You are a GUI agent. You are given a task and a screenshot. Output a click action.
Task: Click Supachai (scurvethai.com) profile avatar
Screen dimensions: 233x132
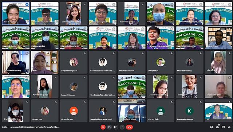103,111
